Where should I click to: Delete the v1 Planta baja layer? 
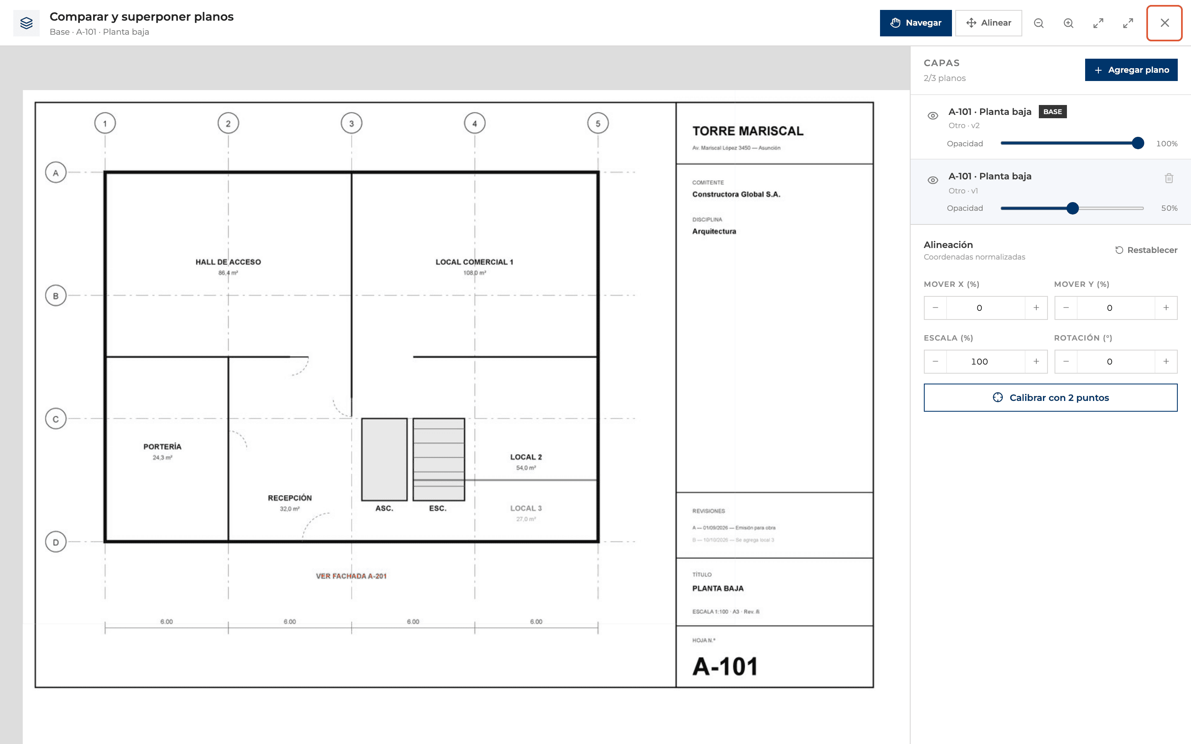click(x=1169, y=178)
